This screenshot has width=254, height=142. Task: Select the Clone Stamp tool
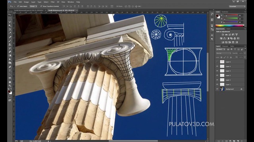click(x=10, y=44)
